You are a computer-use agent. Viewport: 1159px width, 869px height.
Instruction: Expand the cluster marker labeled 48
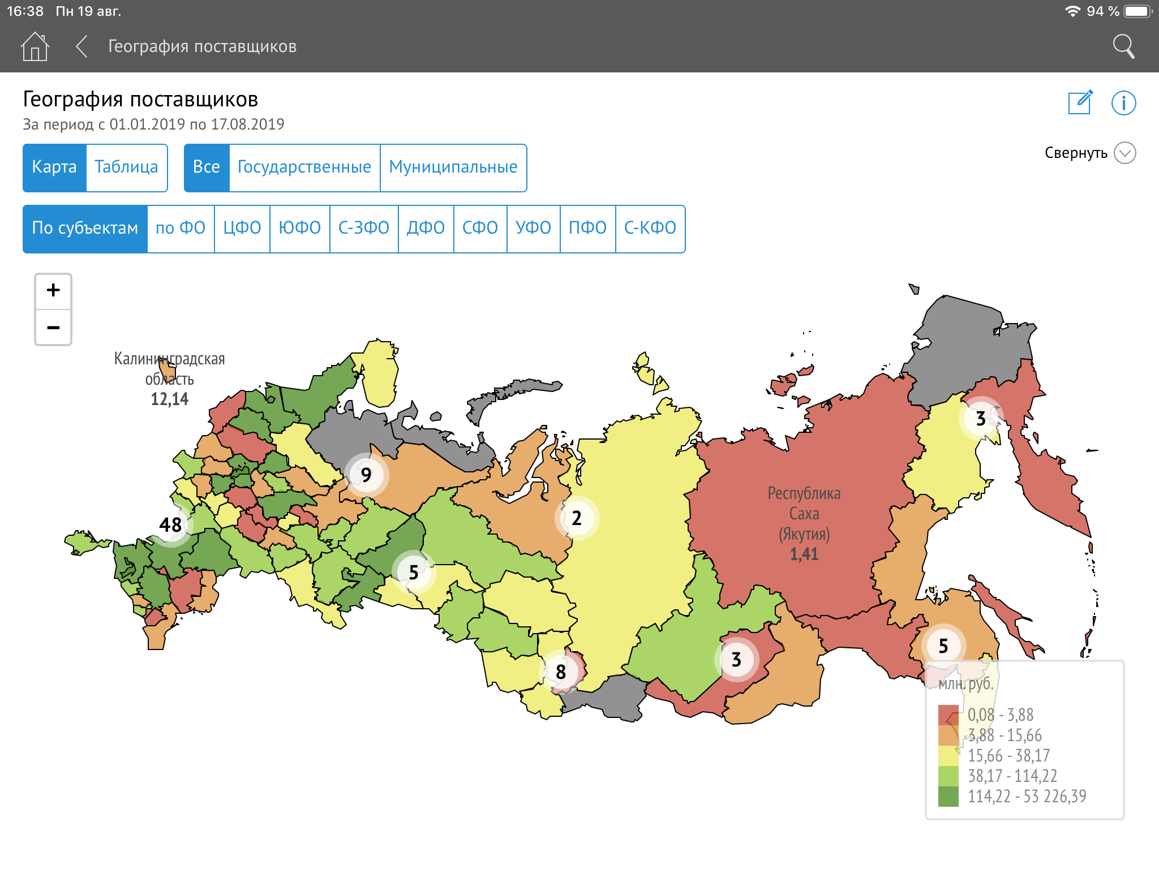[x=170, y=524]
